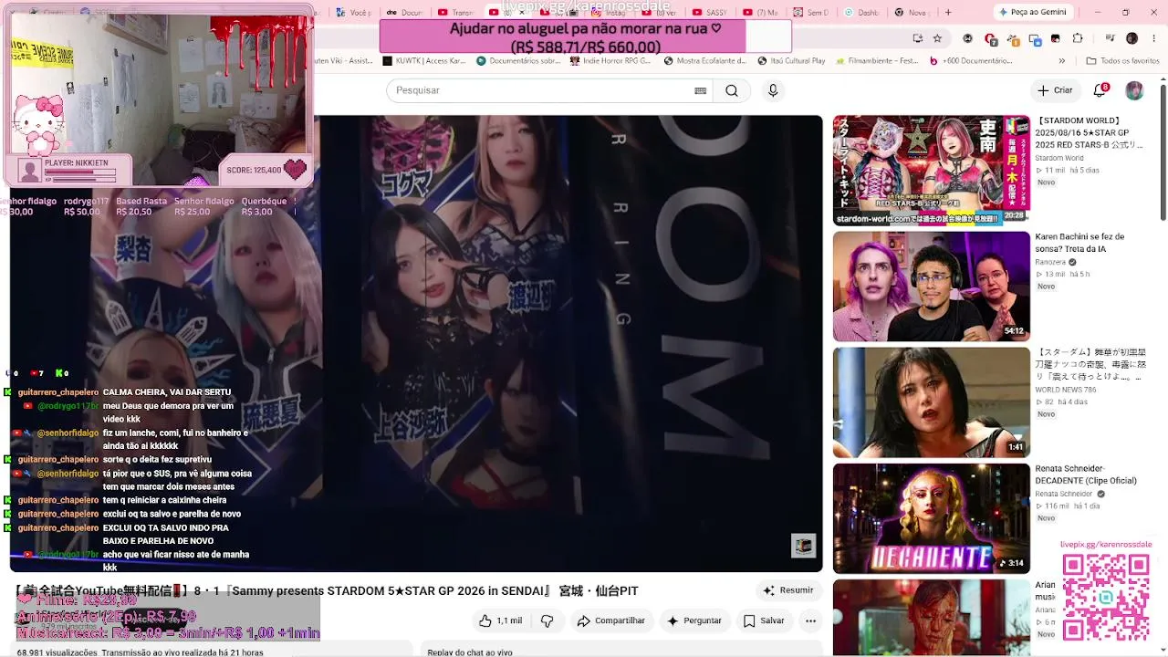The image size is (1168, 657).
Task: Open the browser extensions puzzle icon
Action: (1078, 38)
